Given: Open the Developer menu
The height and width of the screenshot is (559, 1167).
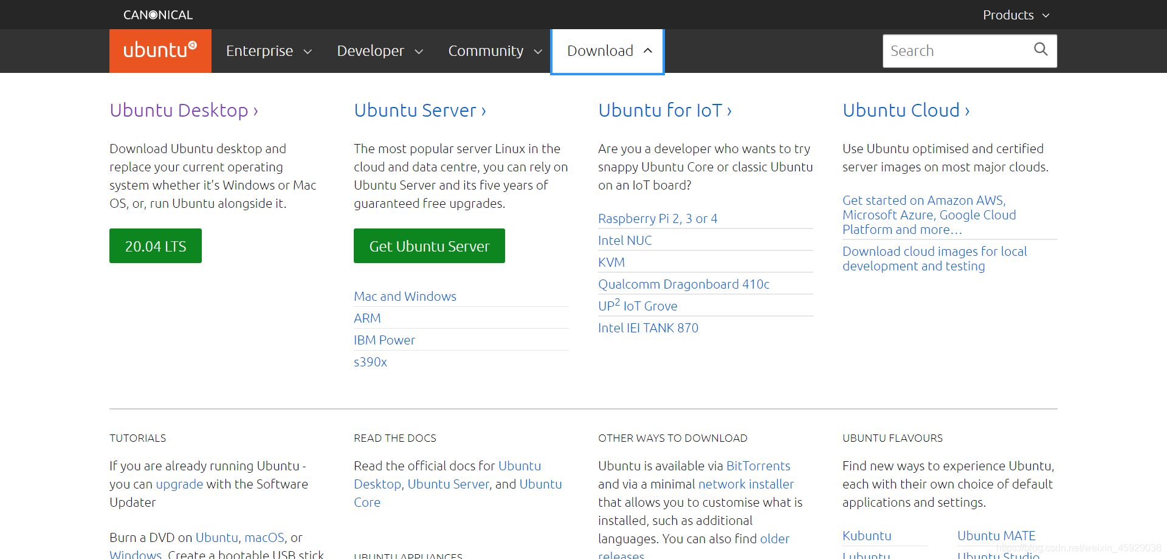Looking at the screenshot, I should 380,51.
